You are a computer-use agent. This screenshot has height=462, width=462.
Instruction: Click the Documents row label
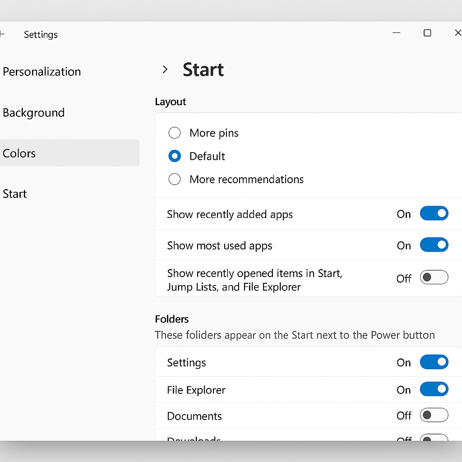click(194, 416)
